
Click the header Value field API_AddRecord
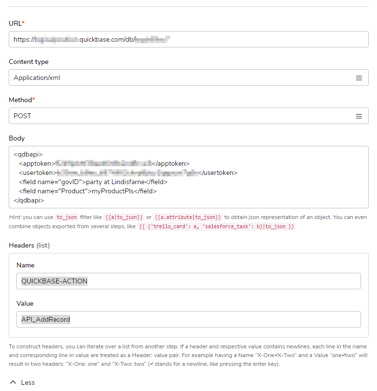tap(188, 319)
